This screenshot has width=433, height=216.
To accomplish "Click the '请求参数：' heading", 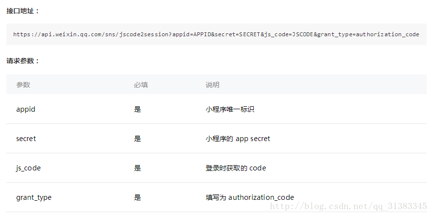I will tap(23, 61).
